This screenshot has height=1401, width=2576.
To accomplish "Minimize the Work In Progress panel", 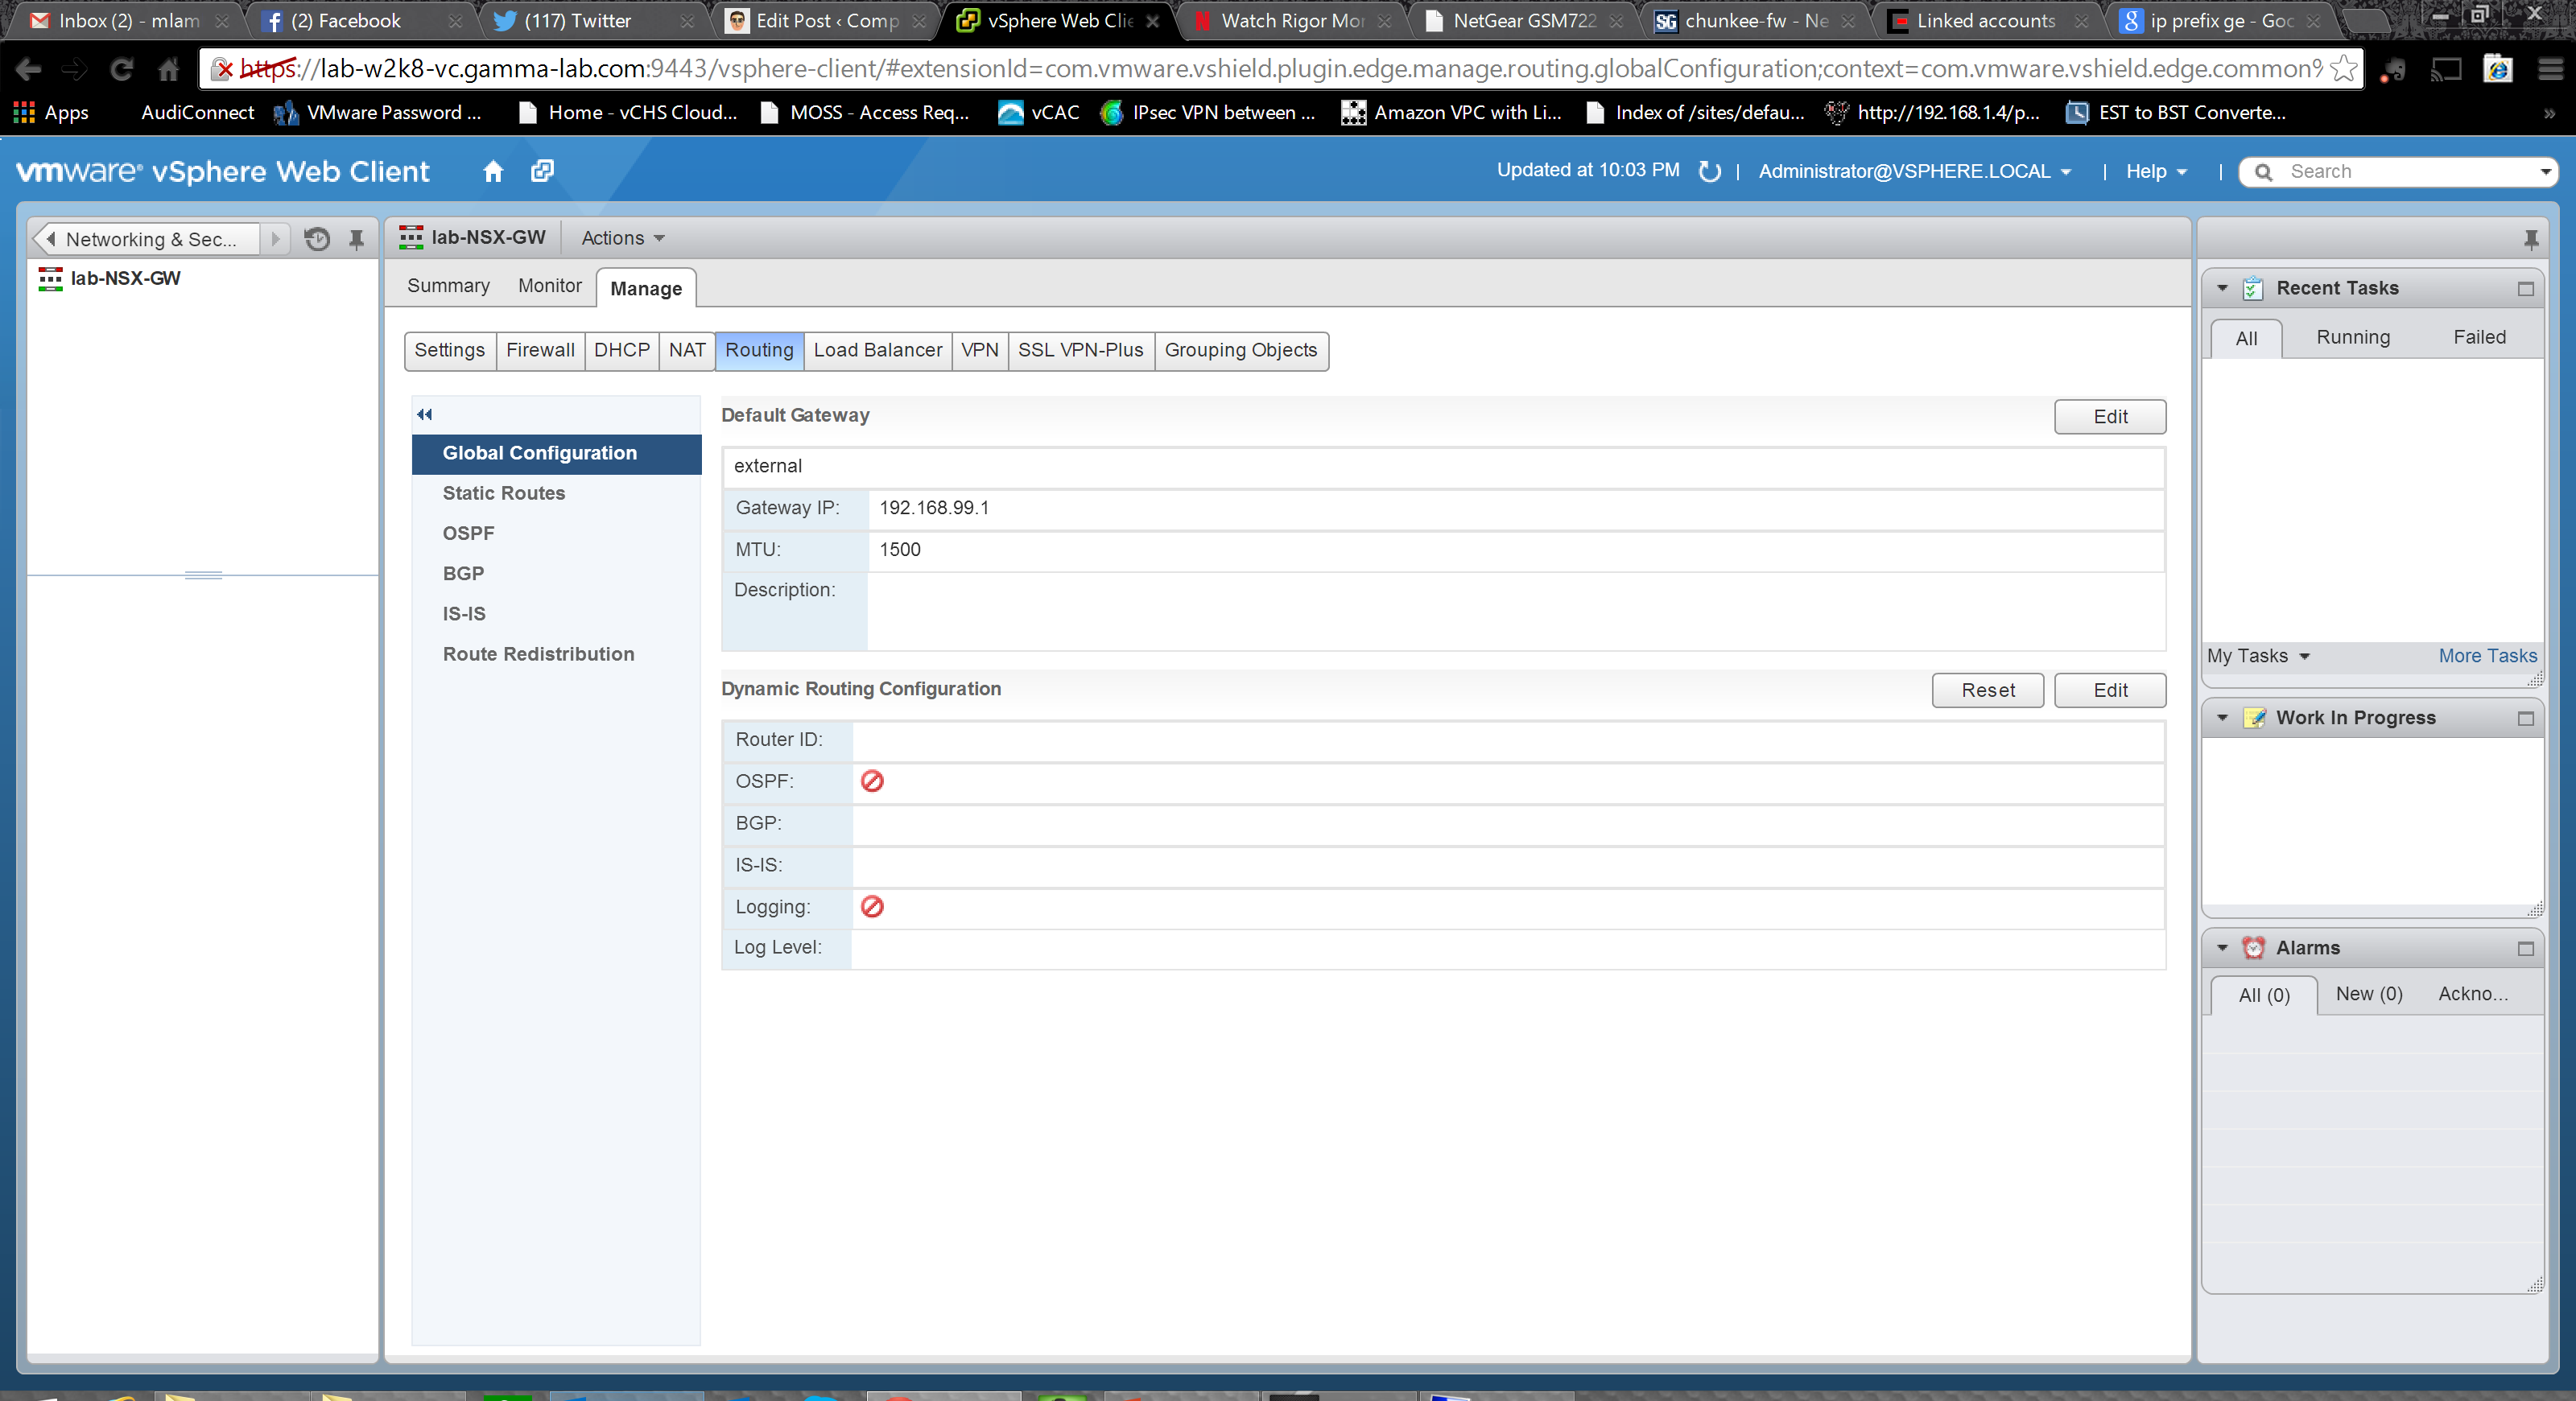I will pyautogui.click(x=2525, y=719).
